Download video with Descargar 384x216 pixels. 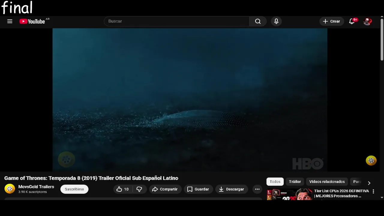click(x=232, y=189)
